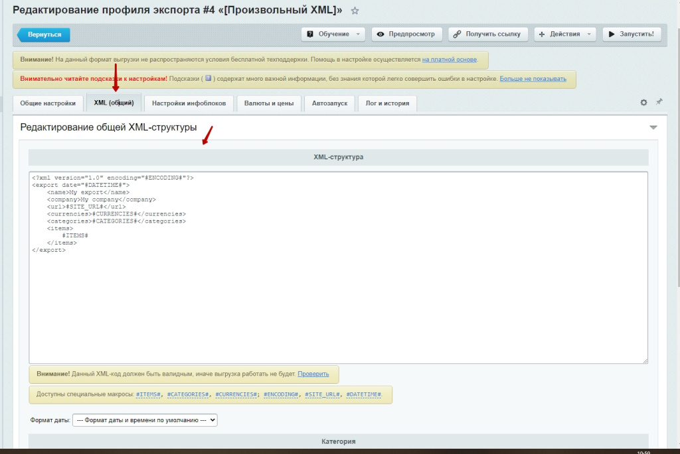Add the profile to favorites with the star icon
Viewport: 680px width, 454px height.
tap(355, 11)
